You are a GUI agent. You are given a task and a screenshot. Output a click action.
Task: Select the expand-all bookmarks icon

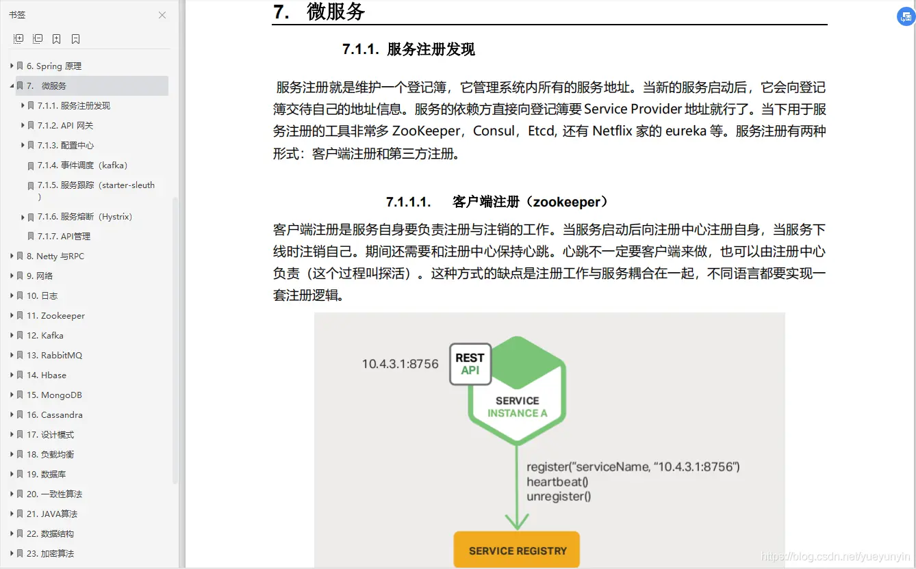click(x=18, y=38)
